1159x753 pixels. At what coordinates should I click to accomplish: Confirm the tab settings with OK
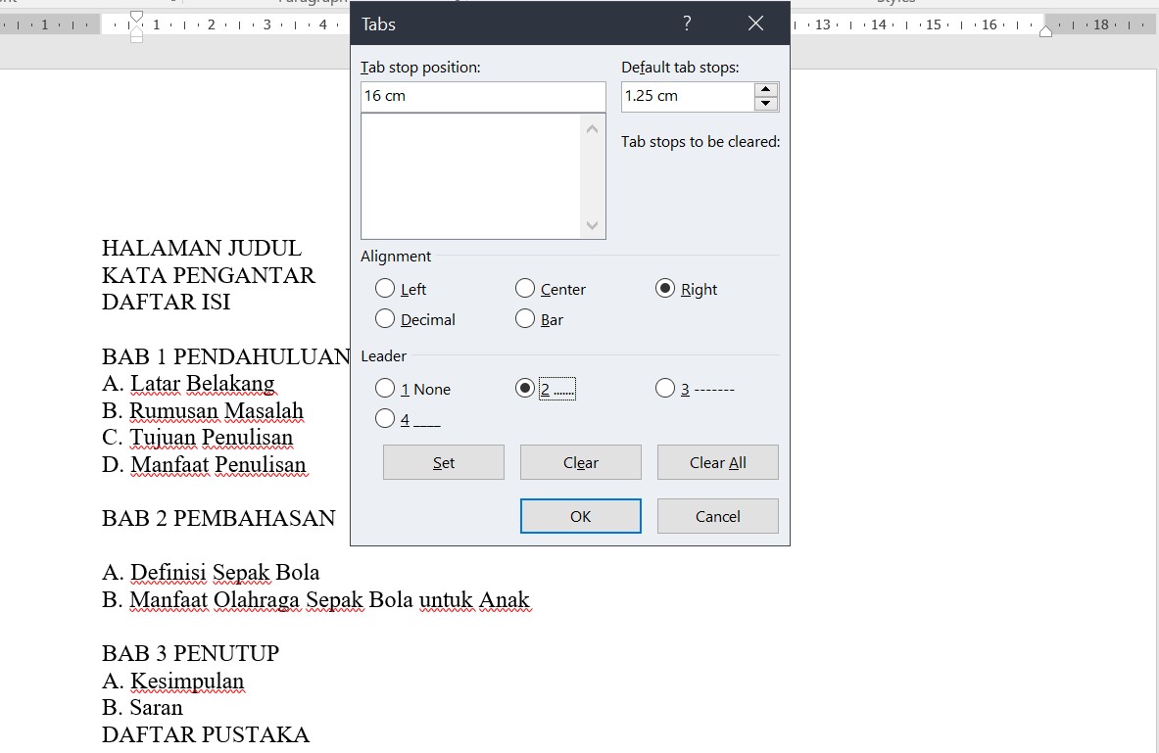click(580, 516)
